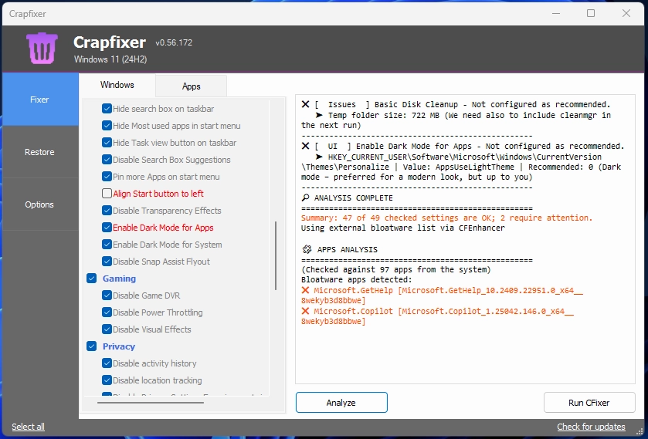Click the red X beside Microsoft.Copilot
This screenshot has width=648, height=439.
tap(305, 311)
